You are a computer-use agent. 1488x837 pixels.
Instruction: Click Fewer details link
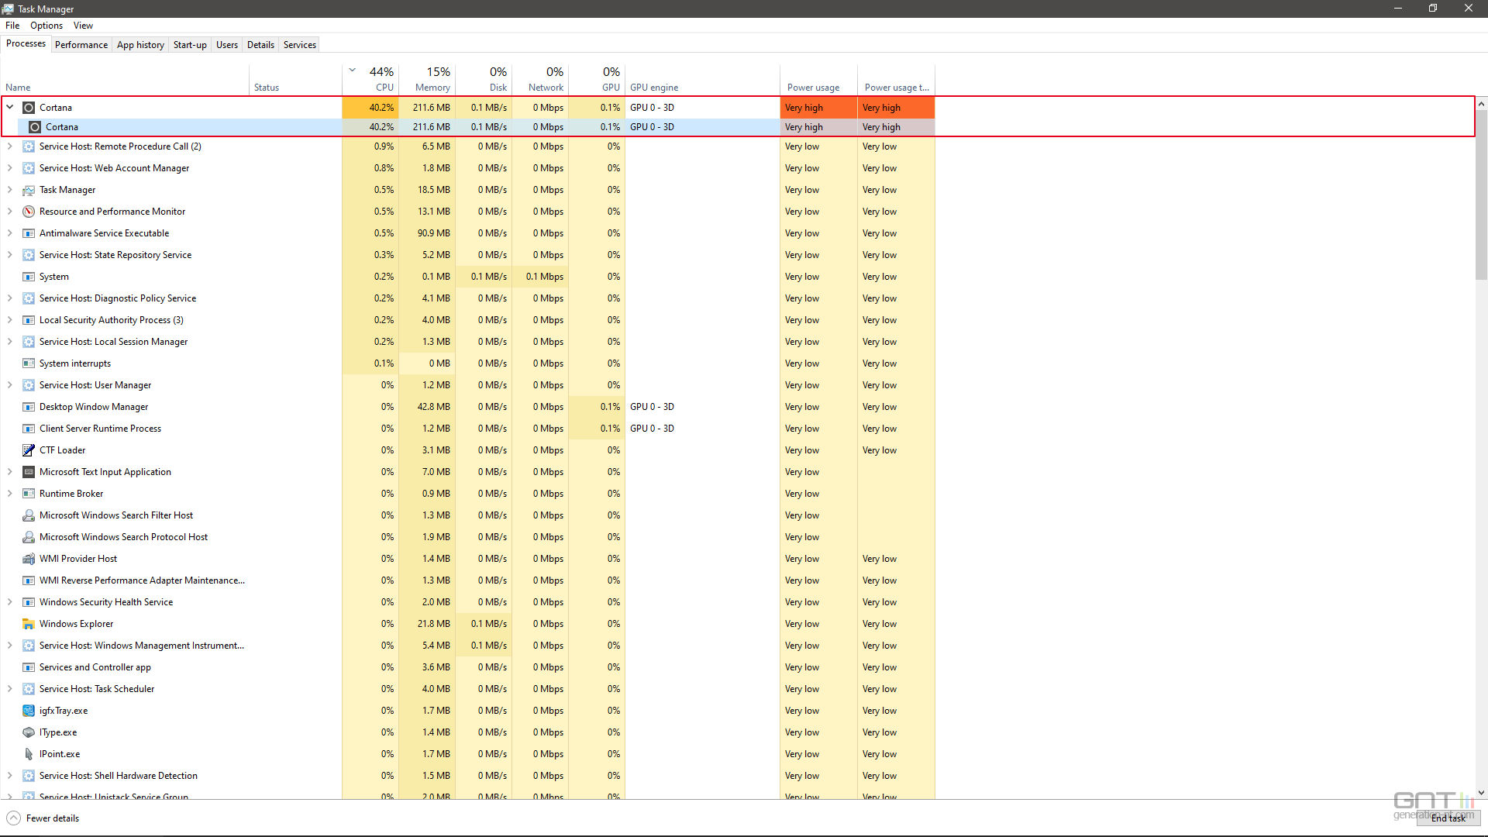coord(53,818)
